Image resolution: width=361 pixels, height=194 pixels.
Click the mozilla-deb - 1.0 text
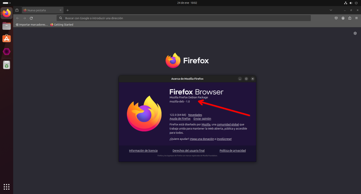point(180,102)
